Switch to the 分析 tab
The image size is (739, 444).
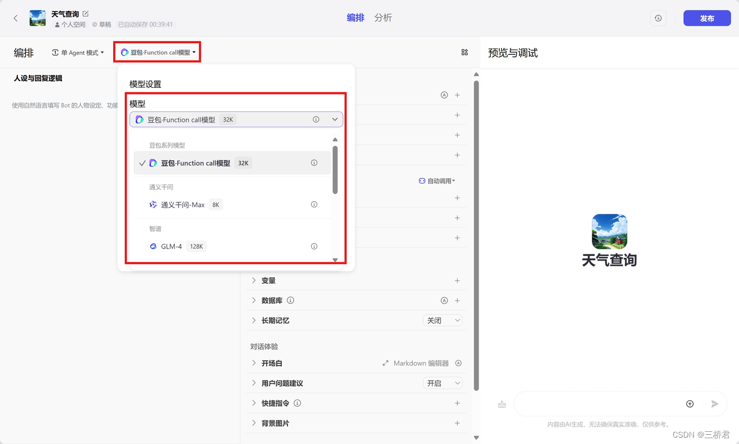[x=383, y=18]
